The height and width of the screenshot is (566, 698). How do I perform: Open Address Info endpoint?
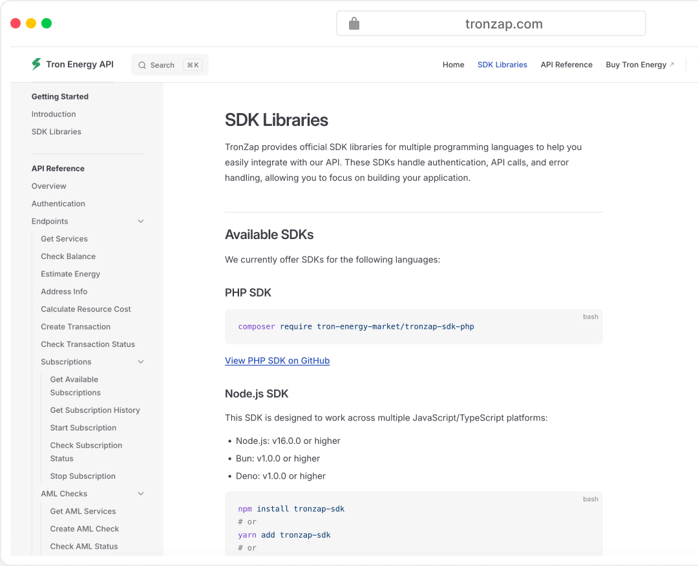64,291
